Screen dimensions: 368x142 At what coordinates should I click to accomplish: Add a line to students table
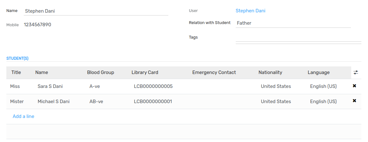23,116
